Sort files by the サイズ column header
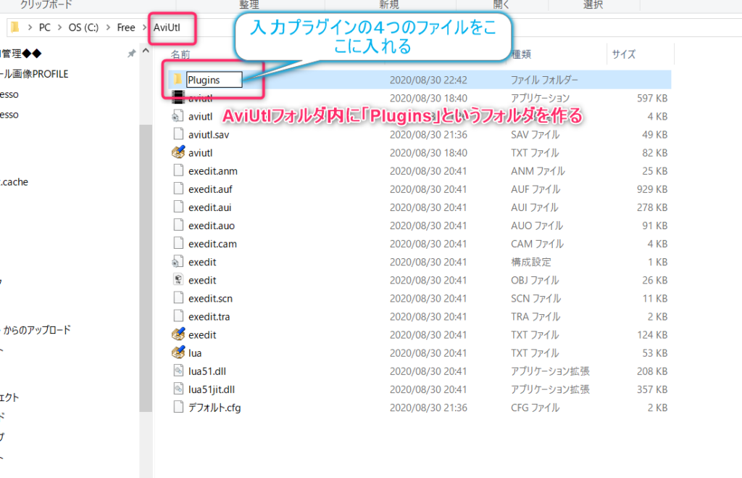Image resolution: width=742 pixels, height=478 pixels. [x=624, y=54]
